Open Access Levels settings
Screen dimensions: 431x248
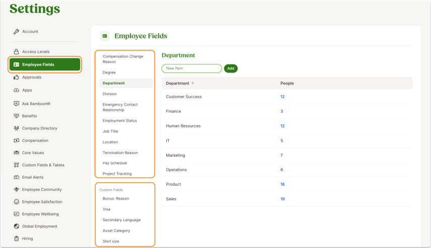point(36,52)
